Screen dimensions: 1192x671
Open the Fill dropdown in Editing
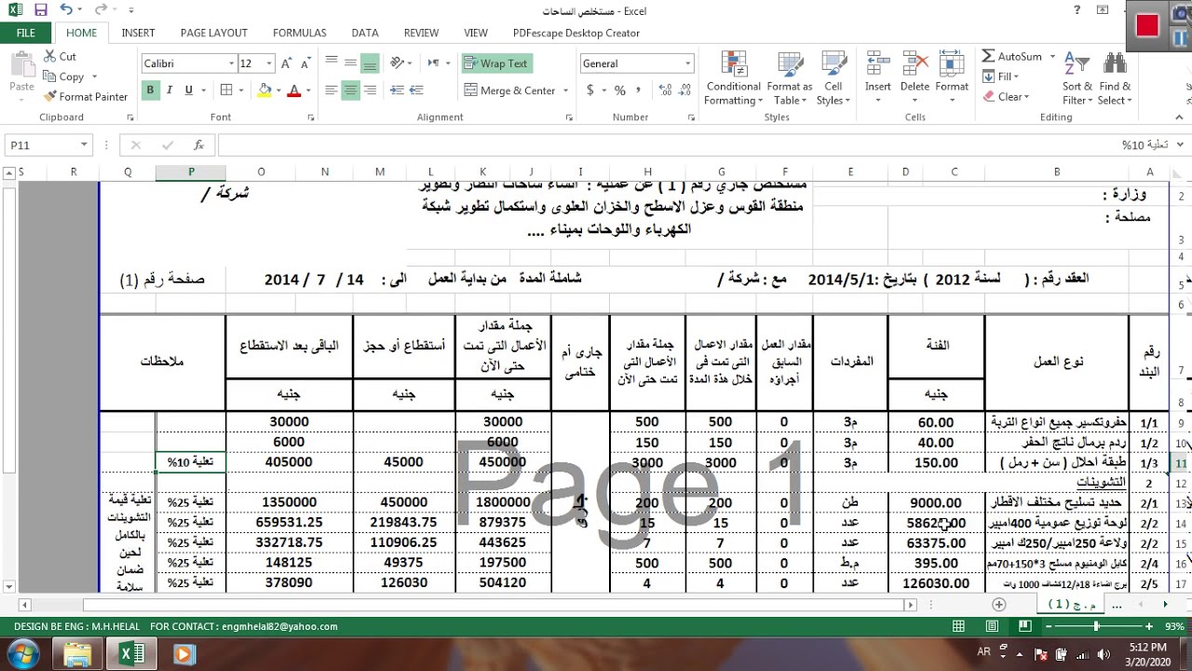1002,76
